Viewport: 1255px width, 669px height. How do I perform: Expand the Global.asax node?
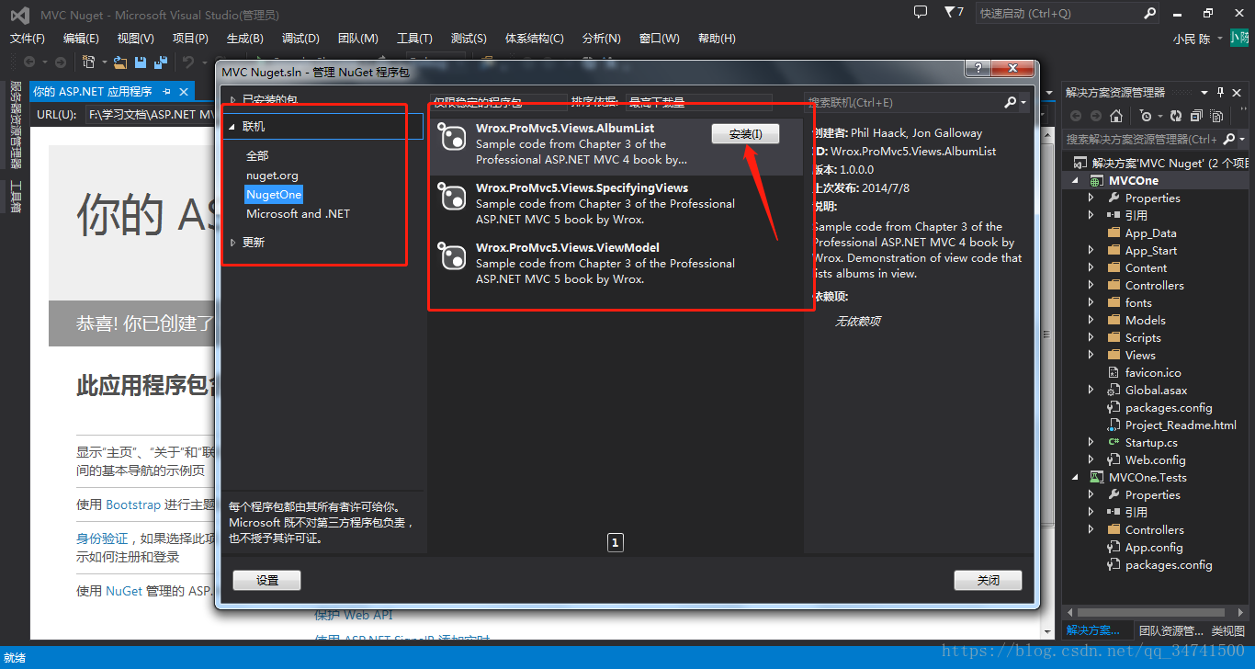coord(1091,391)
